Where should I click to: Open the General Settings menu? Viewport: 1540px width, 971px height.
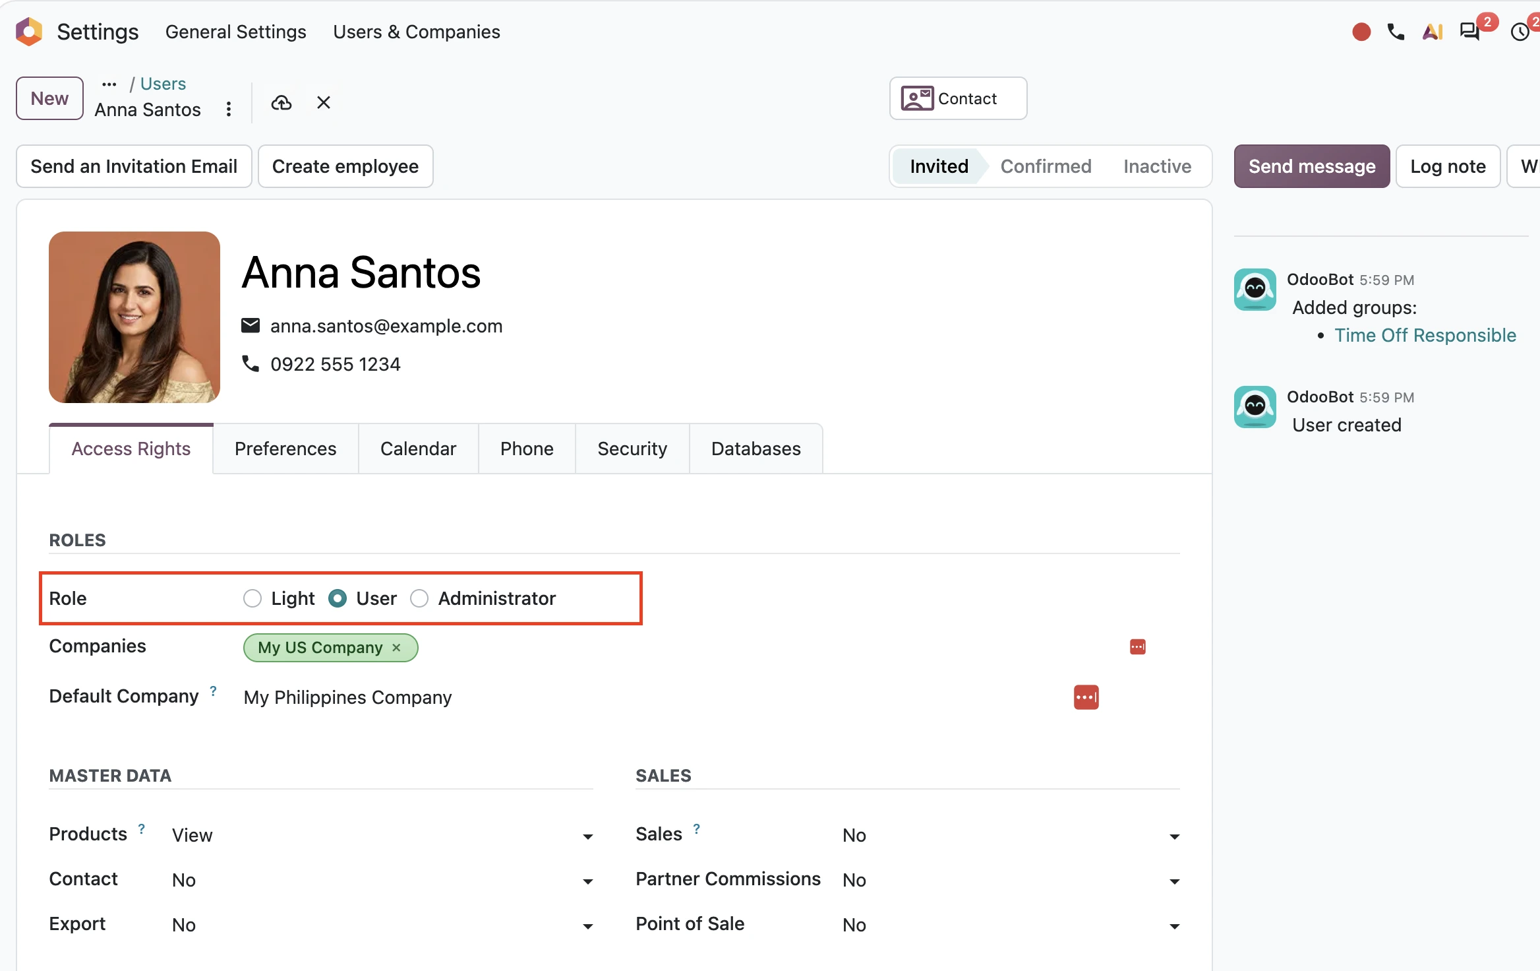coord(235,32)
